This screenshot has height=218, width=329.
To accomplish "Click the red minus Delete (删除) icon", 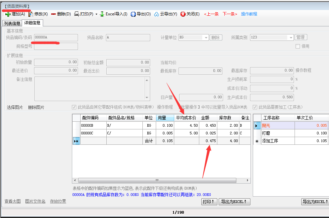I will [x=53, y=14].
